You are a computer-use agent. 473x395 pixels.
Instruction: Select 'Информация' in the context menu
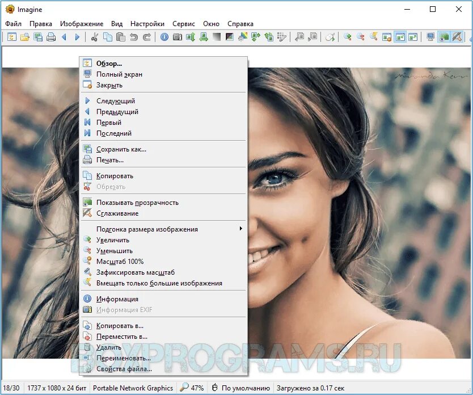[163, 299]
